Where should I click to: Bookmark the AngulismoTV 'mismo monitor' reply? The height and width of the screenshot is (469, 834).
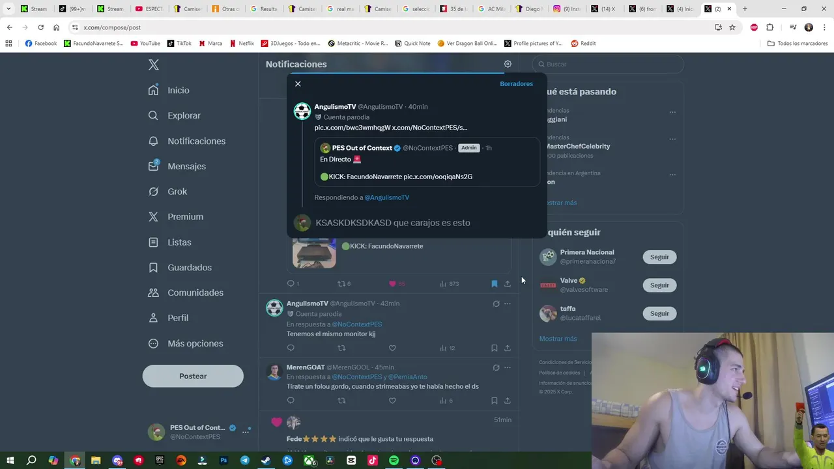coord(495,348)
